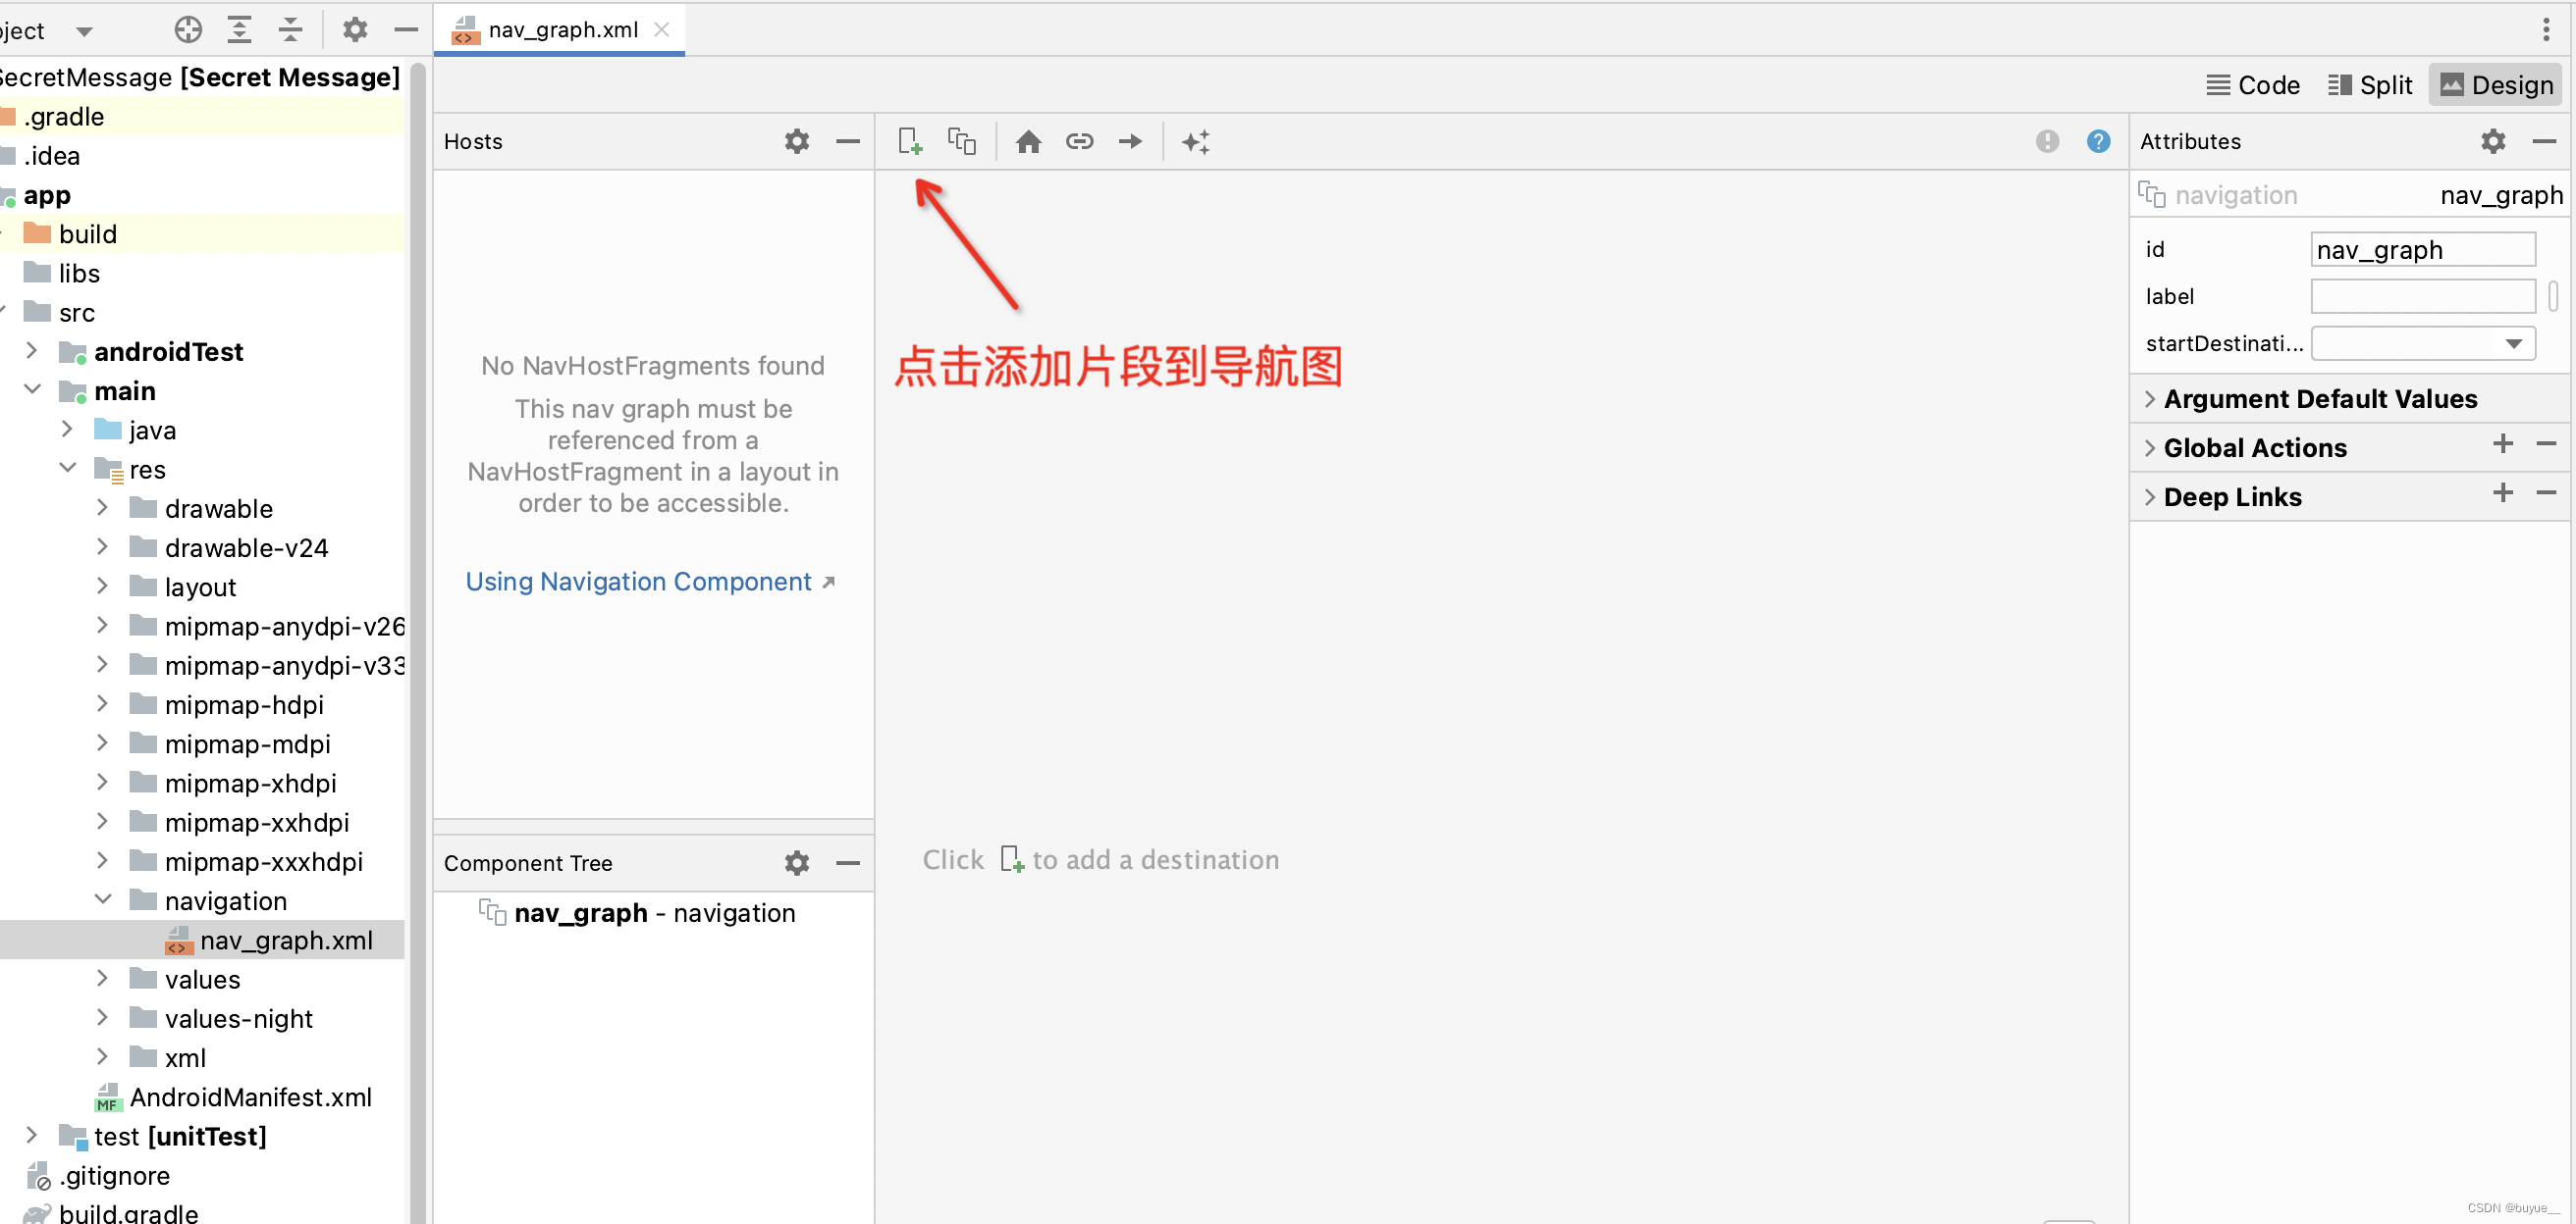
Task: Expand Global Actions section
Action: point(2149,448)
